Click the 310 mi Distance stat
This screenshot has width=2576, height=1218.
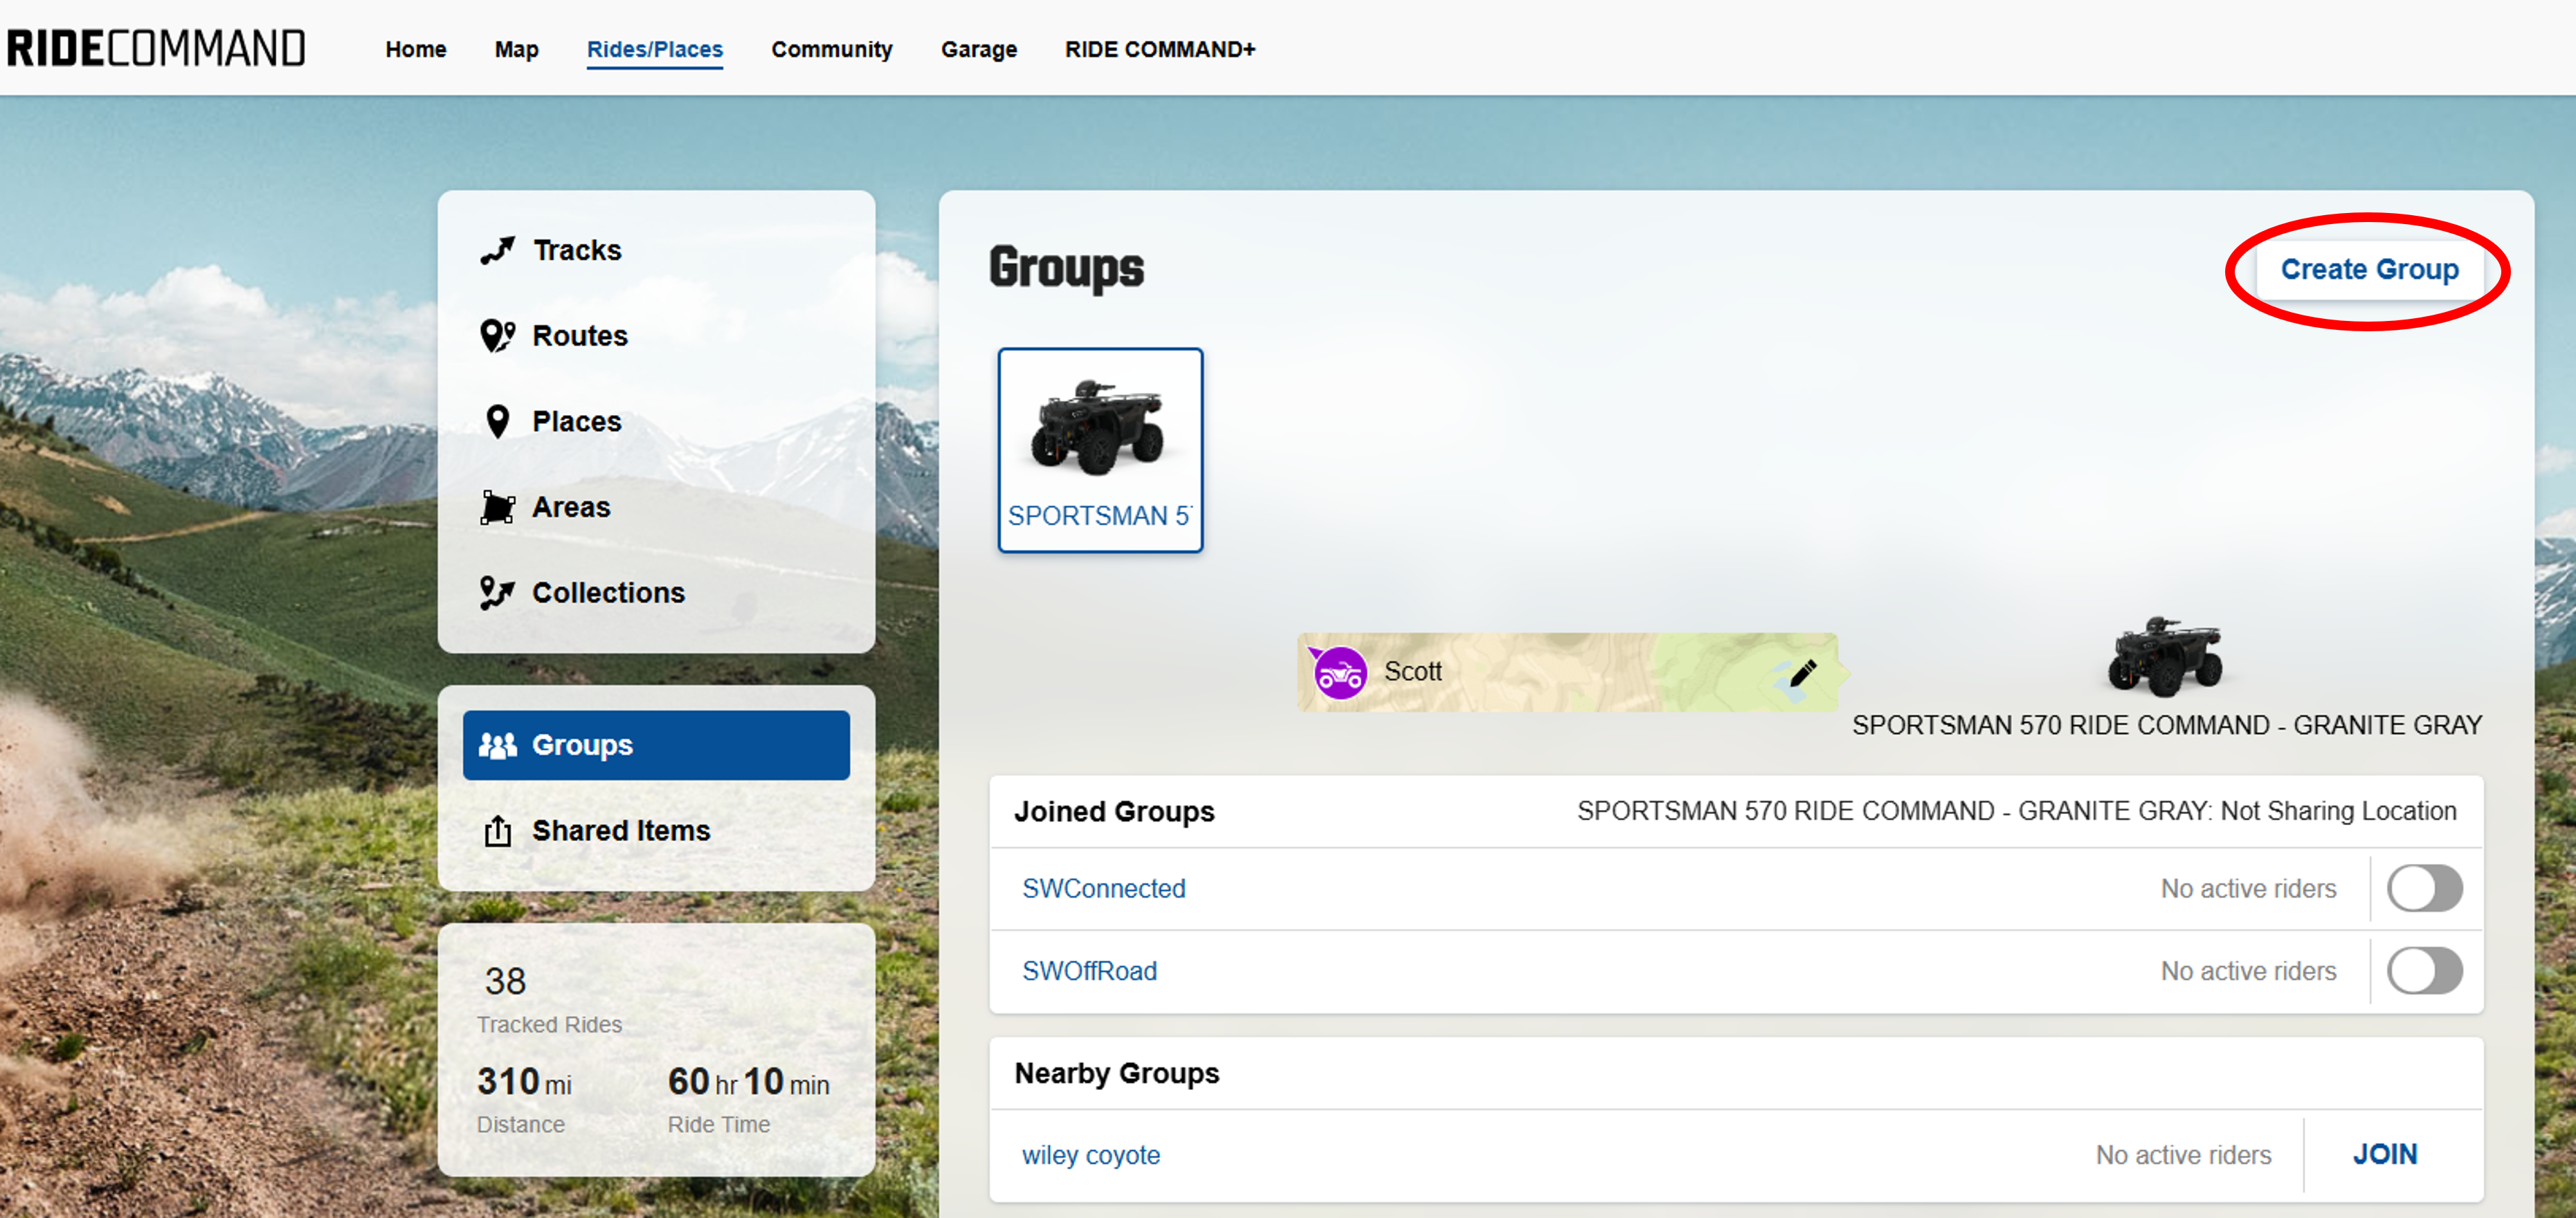click(x=524, y=1099)
